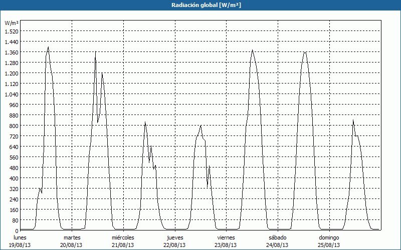Select the 1.280 y-axis value
The height and width of the screenshot is (250, 401).
click(12, 62)
